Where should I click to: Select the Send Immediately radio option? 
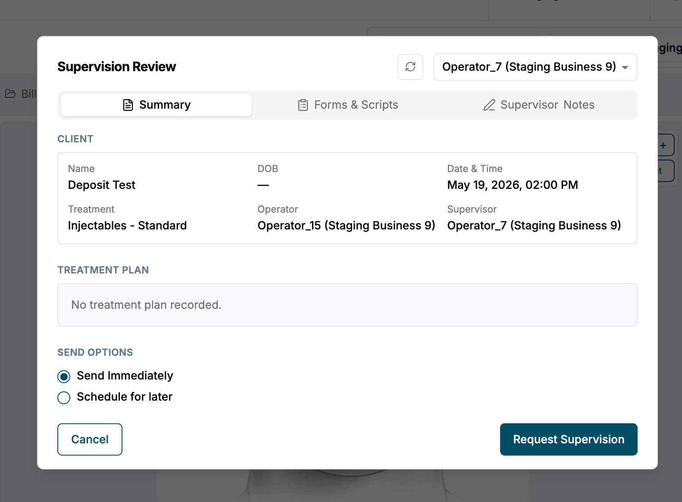click(64, 376)
